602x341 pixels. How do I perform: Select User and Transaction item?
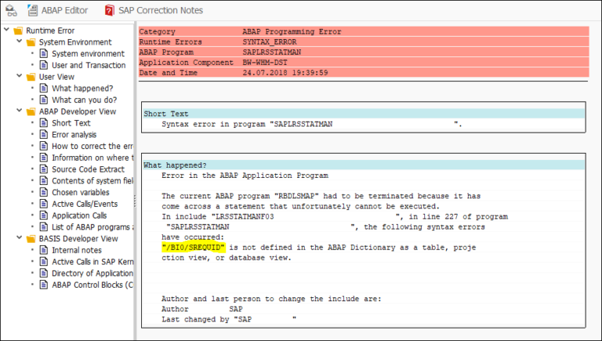click(x=88, y=65)
